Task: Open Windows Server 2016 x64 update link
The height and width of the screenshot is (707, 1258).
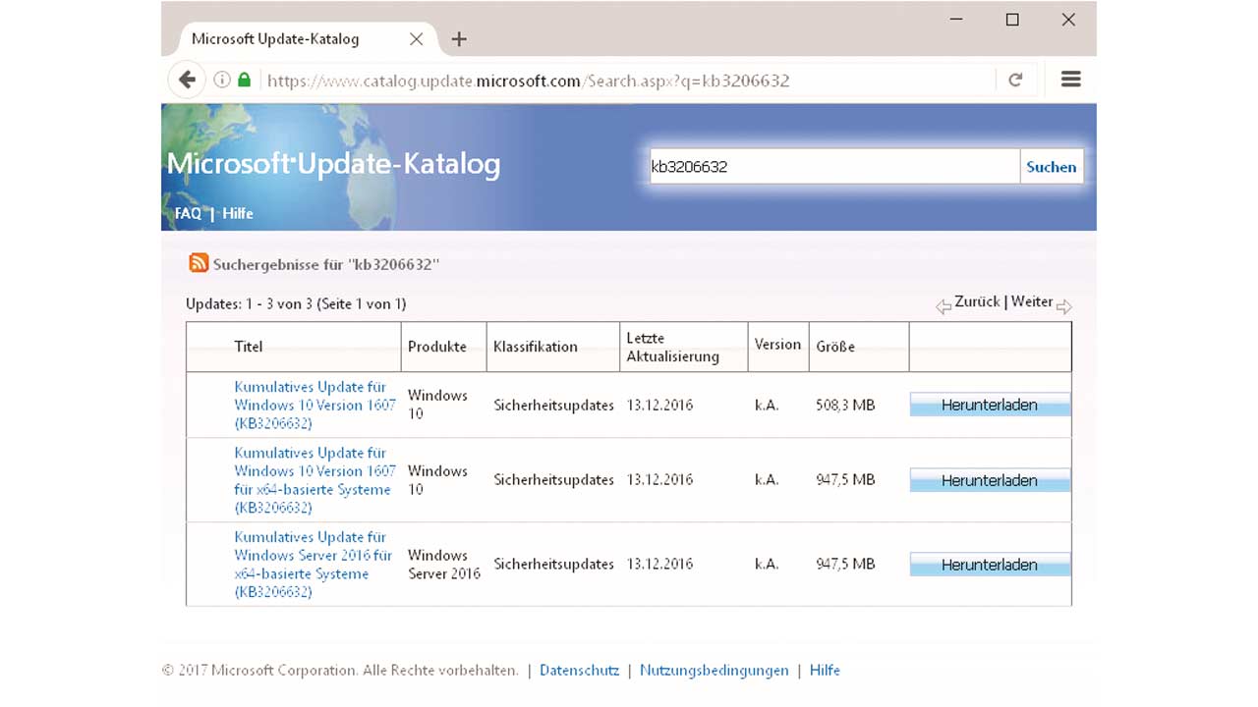Action: coord(314,565)
